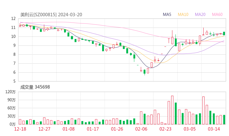The width and height of the screenshot is (229, 136).
Task: Click the 0万 volume axis label
Action: 13,124
